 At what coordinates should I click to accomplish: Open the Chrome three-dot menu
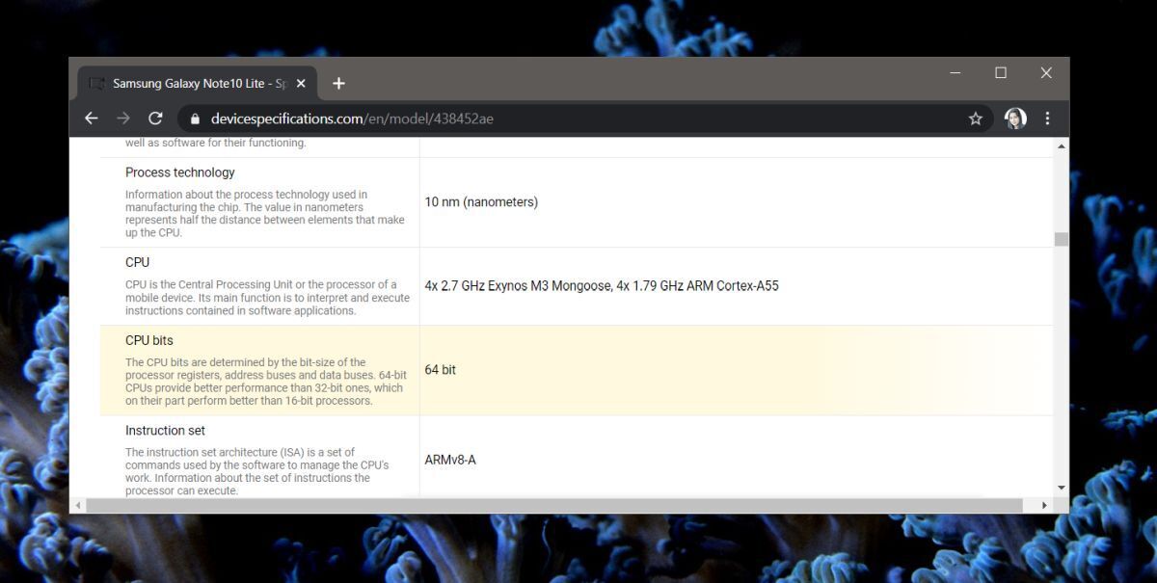(x=1047, y=118)
